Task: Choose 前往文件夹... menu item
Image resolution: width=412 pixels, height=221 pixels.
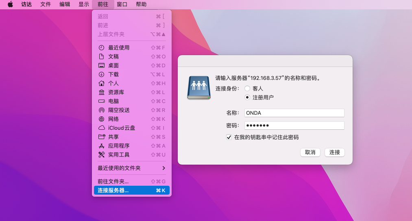Action: pyautogui.click(x=132, y=181)
